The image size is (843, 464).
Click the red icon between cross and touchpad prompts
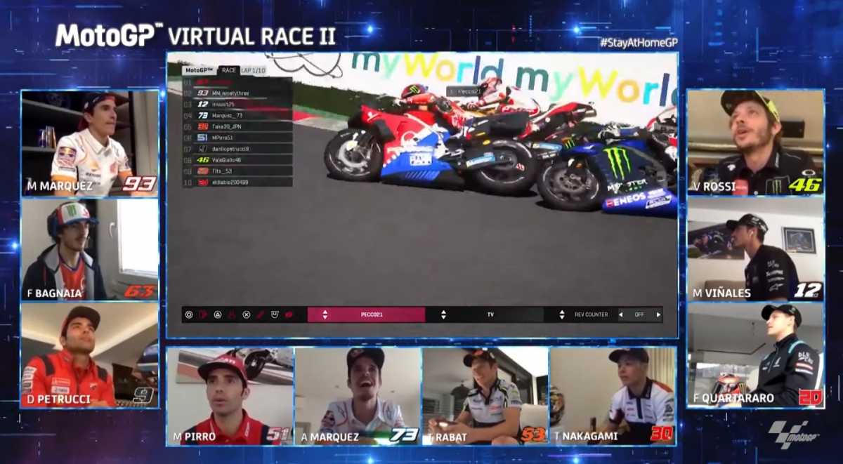[260, 314]
